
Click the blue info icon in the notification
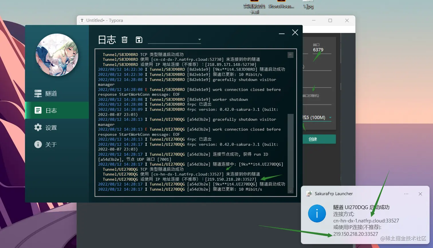coord(317,214)
